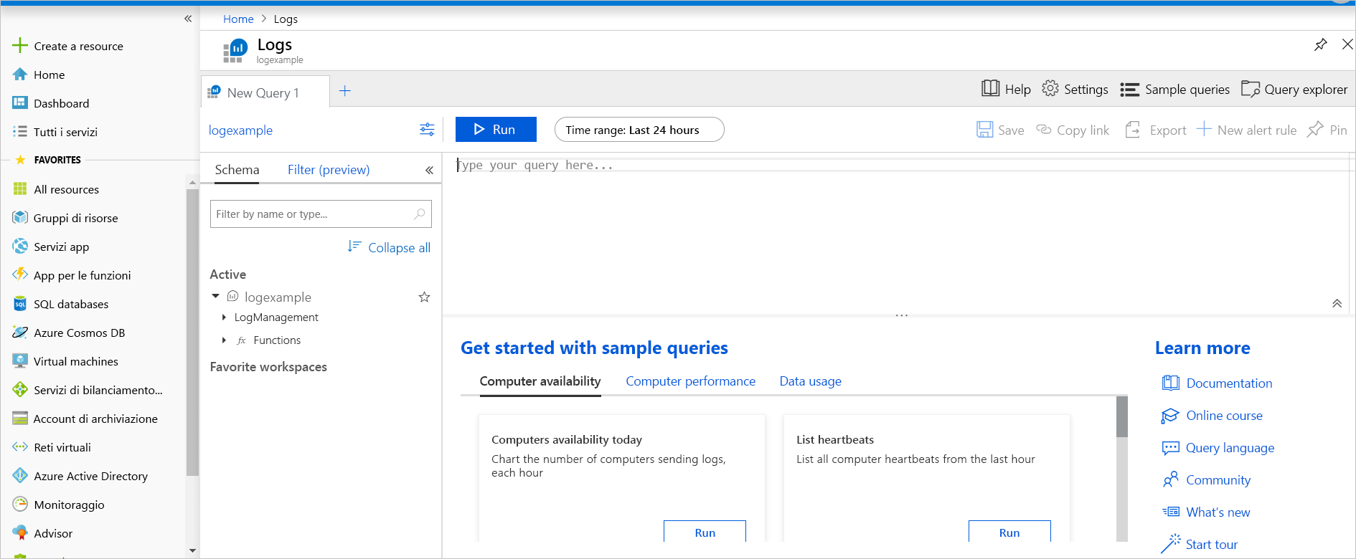Viewport: 1356px width, 559px height.
Task: Open the Query language link
Action: [x=1218, y=448]
